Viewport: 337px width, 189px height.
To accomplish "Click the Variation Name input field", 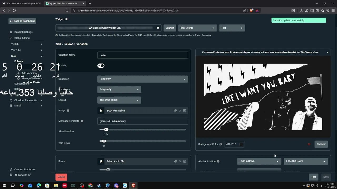I will (142, 55).
